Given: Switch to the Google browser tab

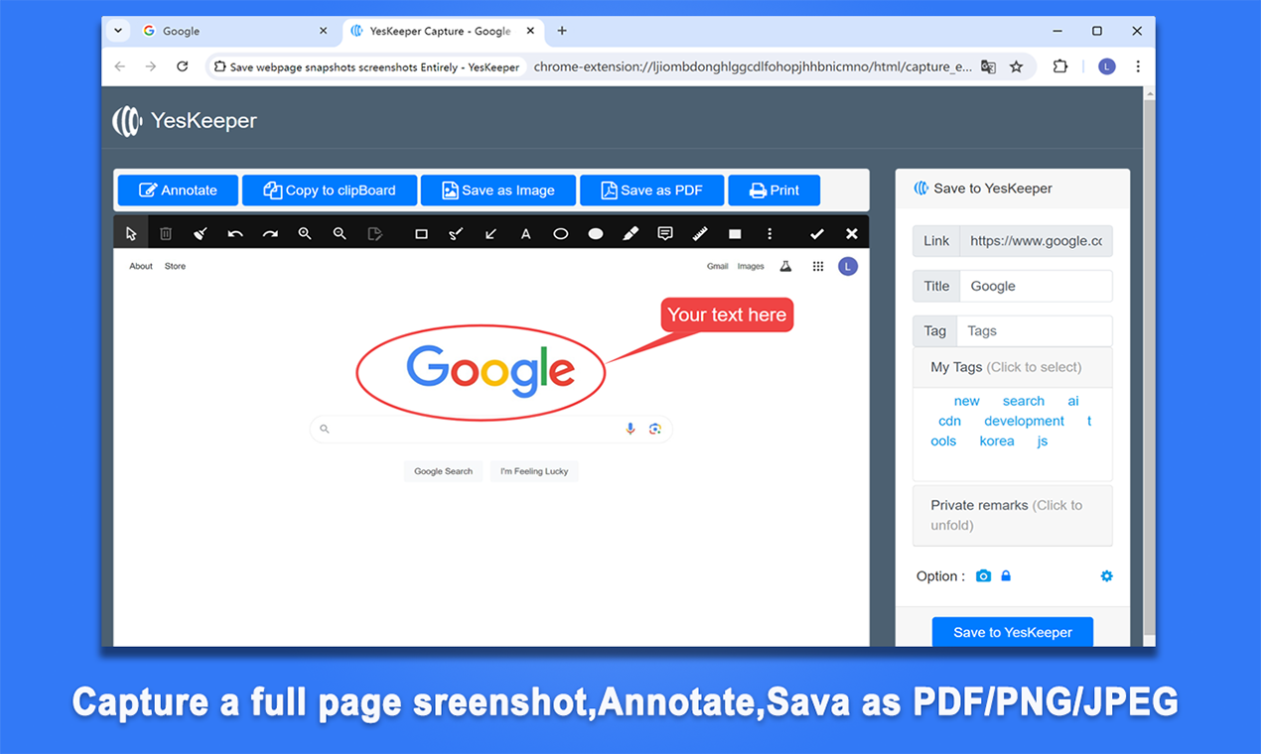Looking at the screenshot, I should [233, 31].
